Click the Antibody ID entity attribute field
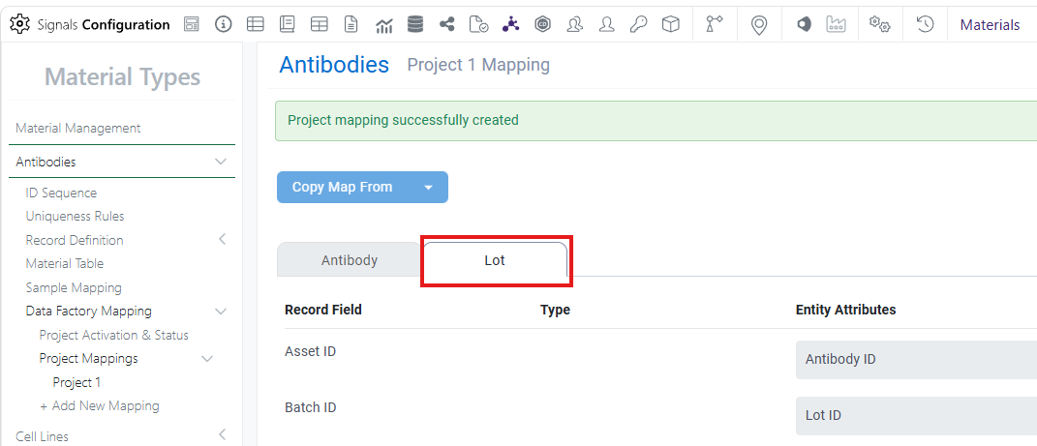This screenshot has width=1037, height=446. coord(916,360)
